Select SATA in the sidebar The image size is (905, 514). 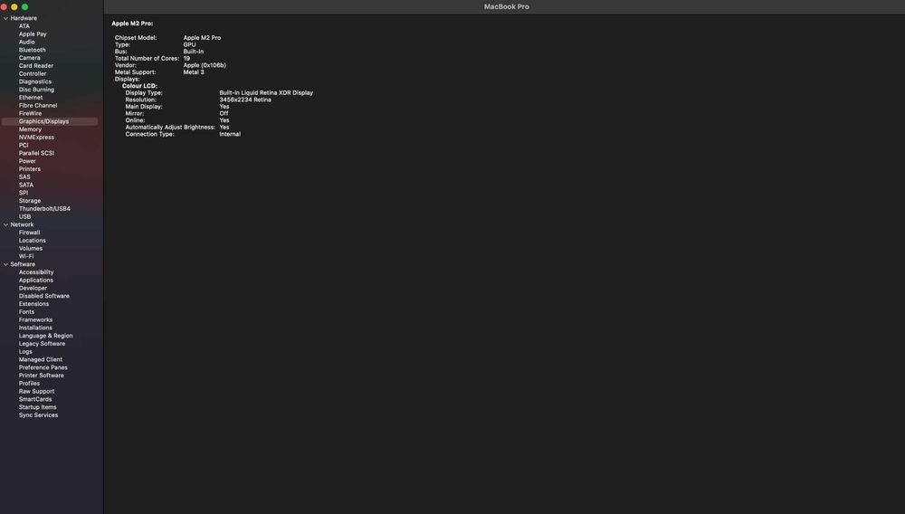click(26, 186)
